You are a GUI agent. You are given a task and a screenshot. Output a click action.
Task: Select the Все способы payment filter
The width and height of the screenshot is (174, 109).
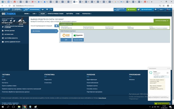45,31
